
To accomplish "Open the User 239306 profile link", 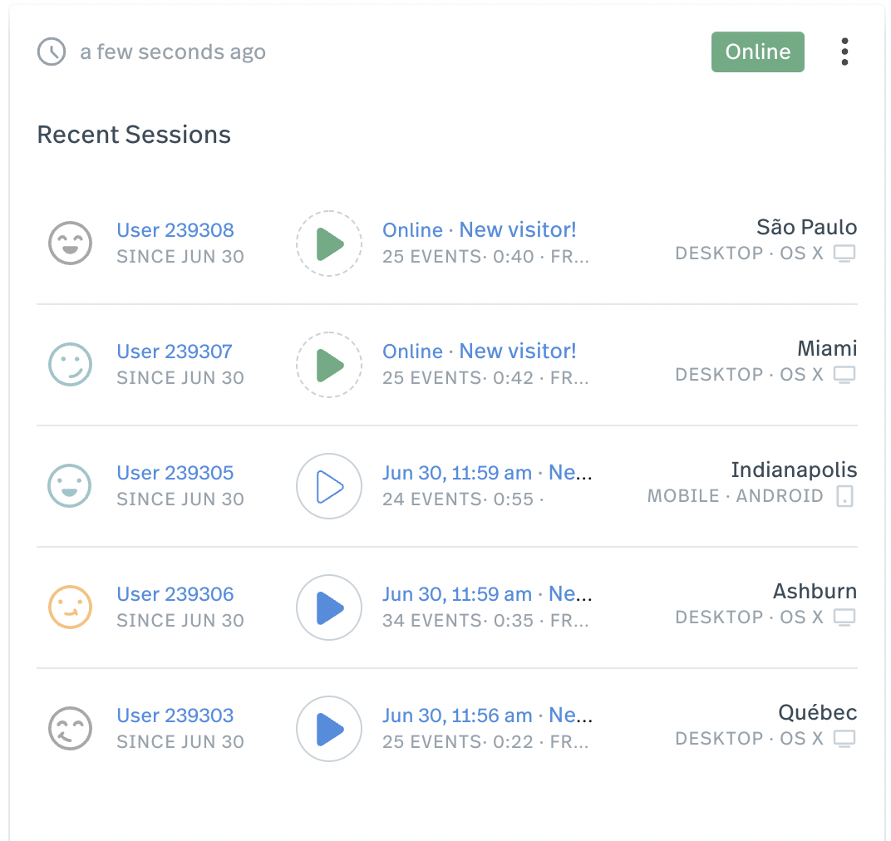I will (175, 594).
